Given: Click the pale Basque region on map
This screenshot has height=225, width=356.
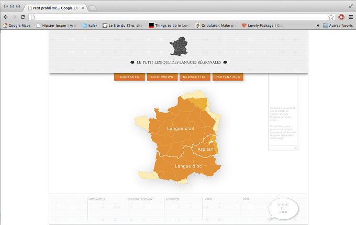Looking at the screenshot, I should click(148, 175).
